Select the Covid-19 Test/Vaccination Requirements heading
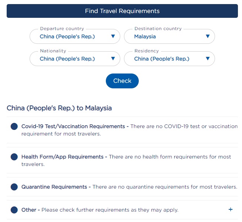 click(75, 126)
